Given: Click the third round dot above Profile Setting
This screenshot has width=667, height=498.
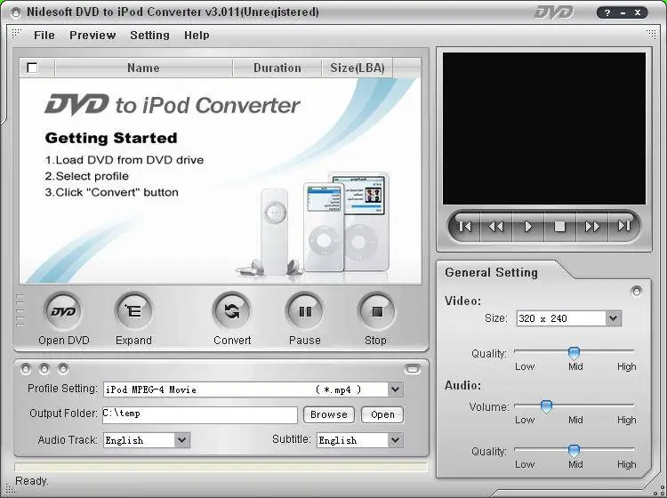Looking at the screenshot, I should point(63,369).
